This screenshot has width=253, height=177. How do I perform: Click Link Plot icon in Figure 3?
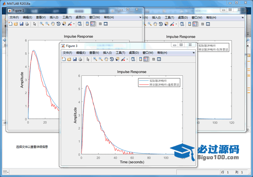133,59
